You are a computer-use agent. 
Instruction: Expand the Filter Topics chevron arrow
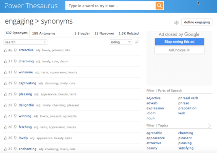pyautogui.click(x=210, y=126)
